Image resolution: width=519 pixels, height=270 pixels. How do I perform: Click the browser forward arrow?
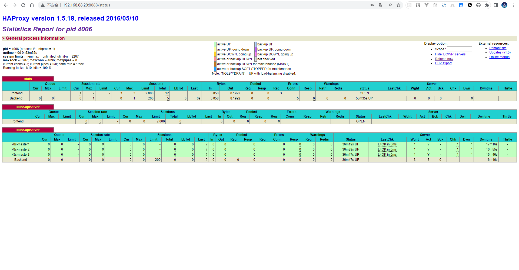pyautogui.click(x=15, y=5)
